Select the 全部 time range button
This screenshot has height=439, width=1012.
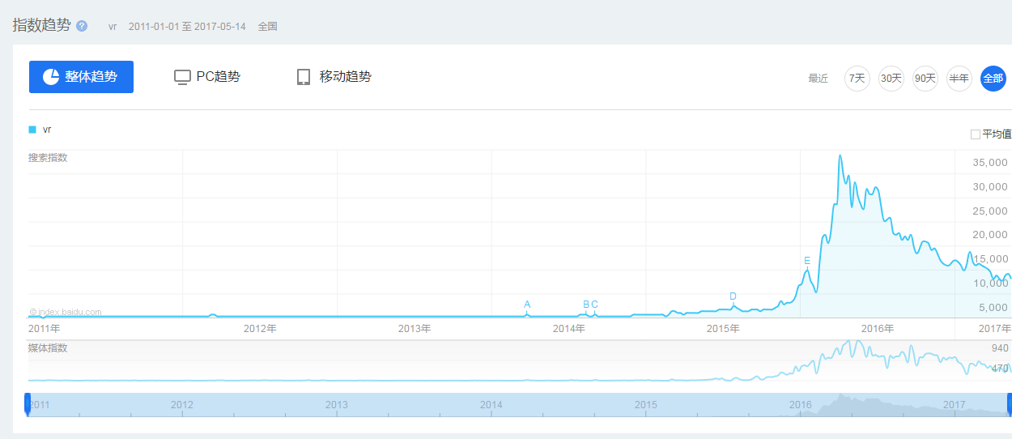click(993, 79)
